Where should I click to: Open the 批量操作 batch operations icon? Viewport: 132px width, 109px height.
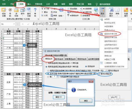point(126,12)
